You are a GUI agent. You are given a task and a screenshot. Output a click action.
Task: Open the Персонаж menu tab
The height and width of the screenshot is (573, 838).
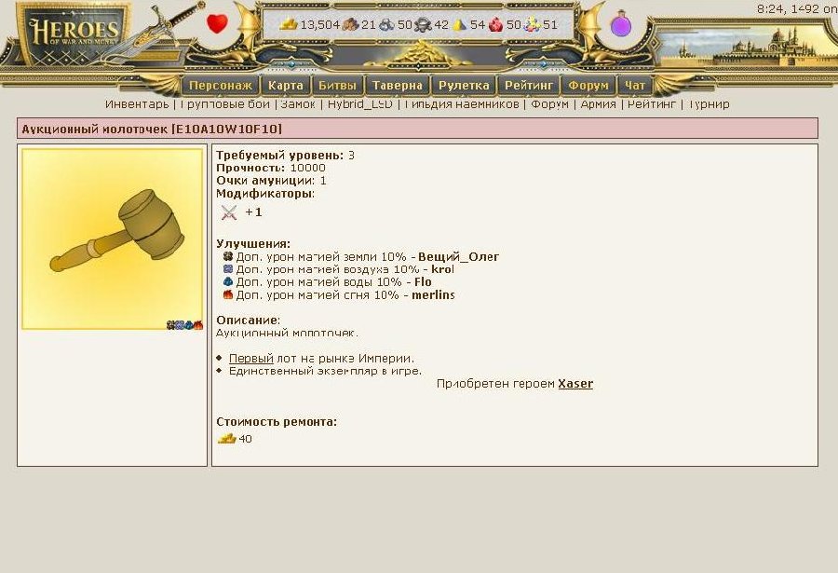click(220, 86)
